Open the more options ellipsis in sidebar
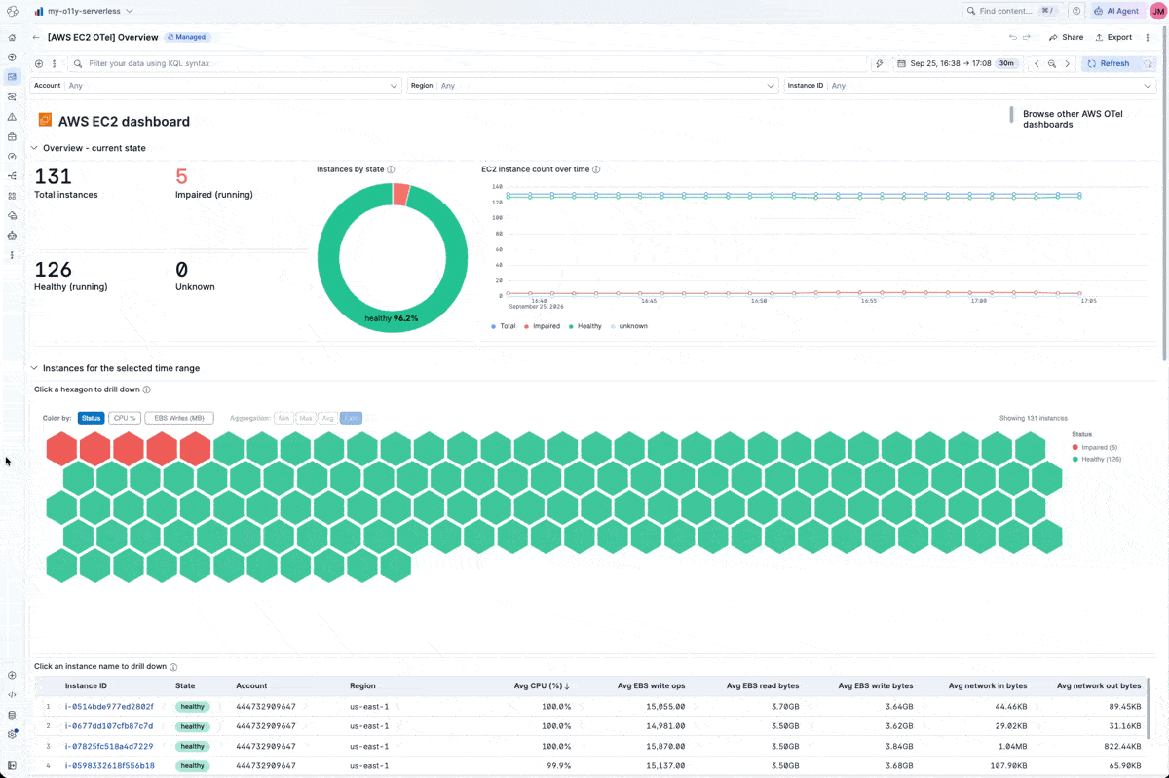 pyautogui.click(x=12, y=255)
